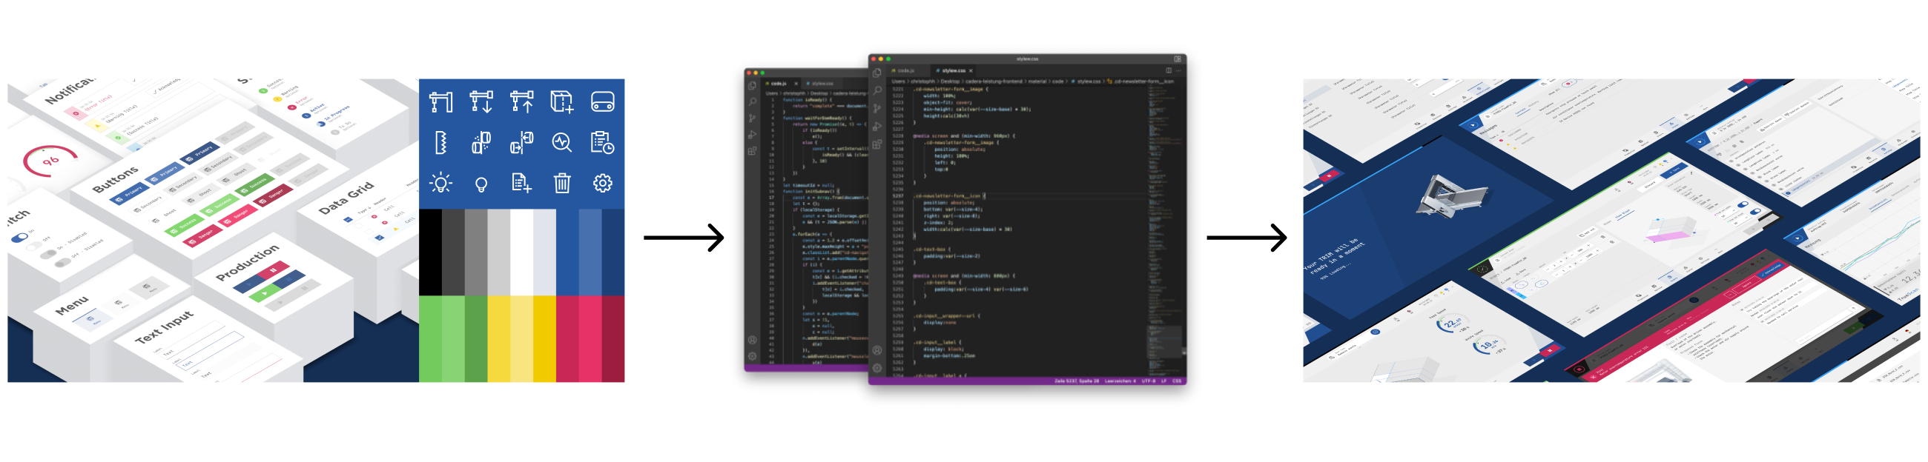Select the code.js tab in the back editor

click(x=779, y=84)
